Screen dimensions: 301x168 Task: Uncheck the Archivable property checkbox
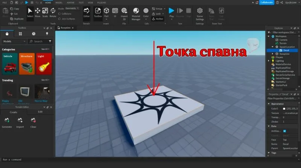tap(285, 131)
